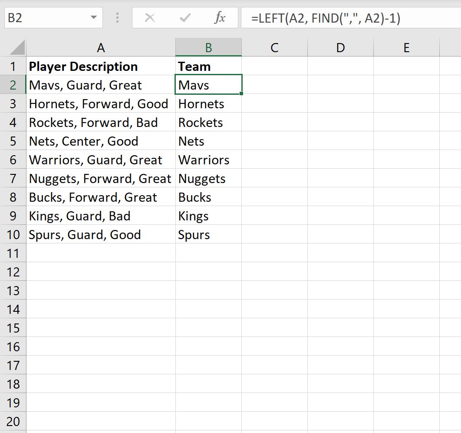The height and width of the screenshot is (433, 461).
Task: Click cell with Mavs, Guard, Great
Action: pyautogui.click(x=101, y=85)
